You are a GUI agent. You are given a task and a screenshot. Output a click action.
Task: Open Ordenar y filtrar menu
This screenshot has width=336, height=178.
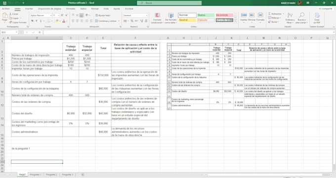pos(290,18)
